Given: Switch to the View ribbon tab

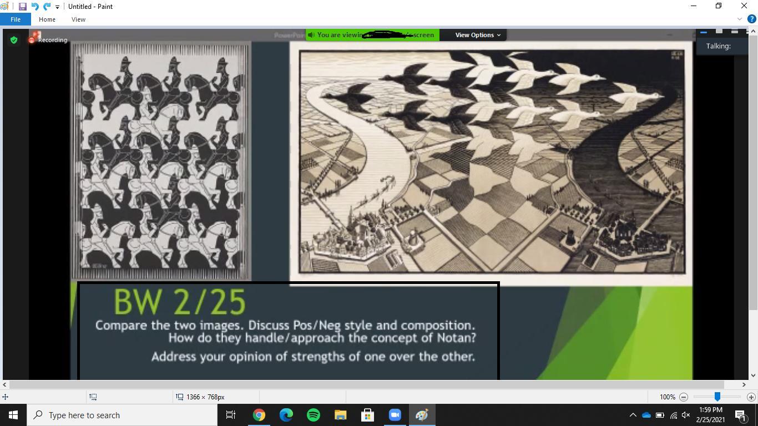Looking at the screenshot, I should pos(78,19).
